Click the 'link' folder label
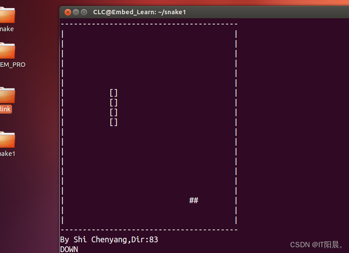Image resolution: width=349 pixels, height=253 pixels. coord(5,109)
